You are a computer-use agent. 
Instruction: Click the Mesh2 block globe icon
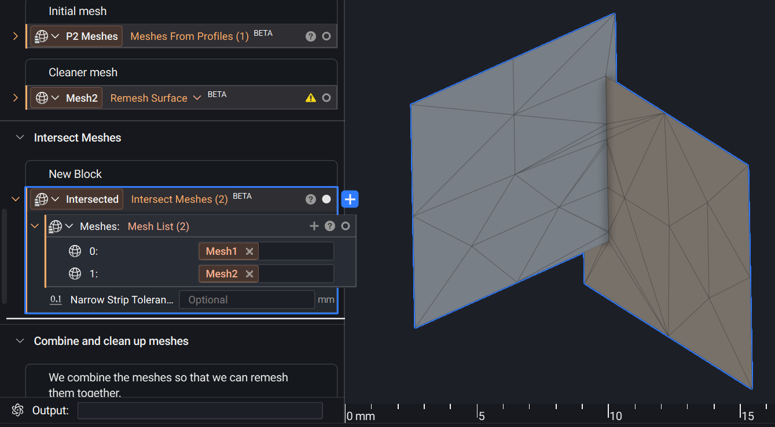pyautogui.click(x=42, y=98)
